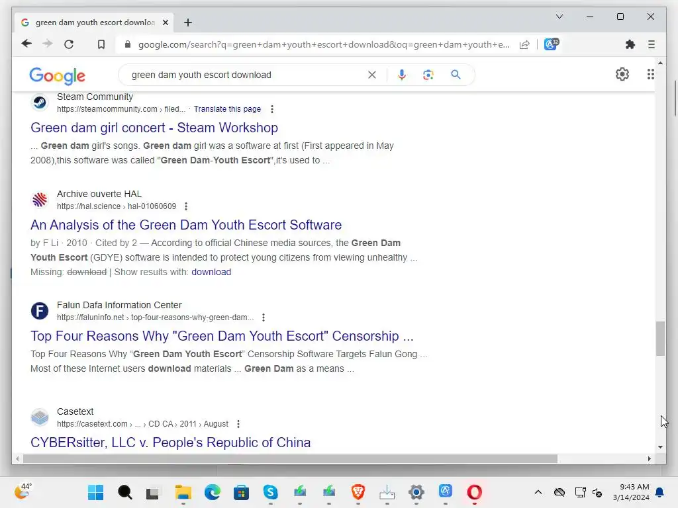Open Google quick settings gear
678x508 pixels.
(x=622, y=74)
